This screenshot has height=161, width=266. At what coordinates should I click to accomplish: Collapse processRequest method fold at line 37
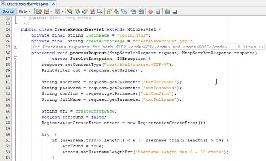(x=15, y=59)
